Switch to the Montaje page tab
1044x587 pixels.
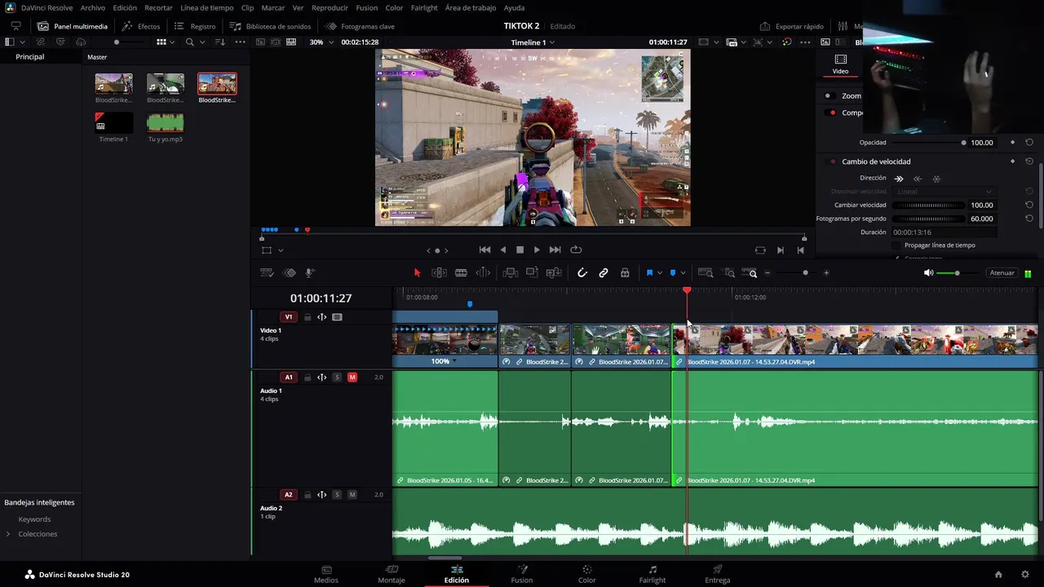pos(391,574)
